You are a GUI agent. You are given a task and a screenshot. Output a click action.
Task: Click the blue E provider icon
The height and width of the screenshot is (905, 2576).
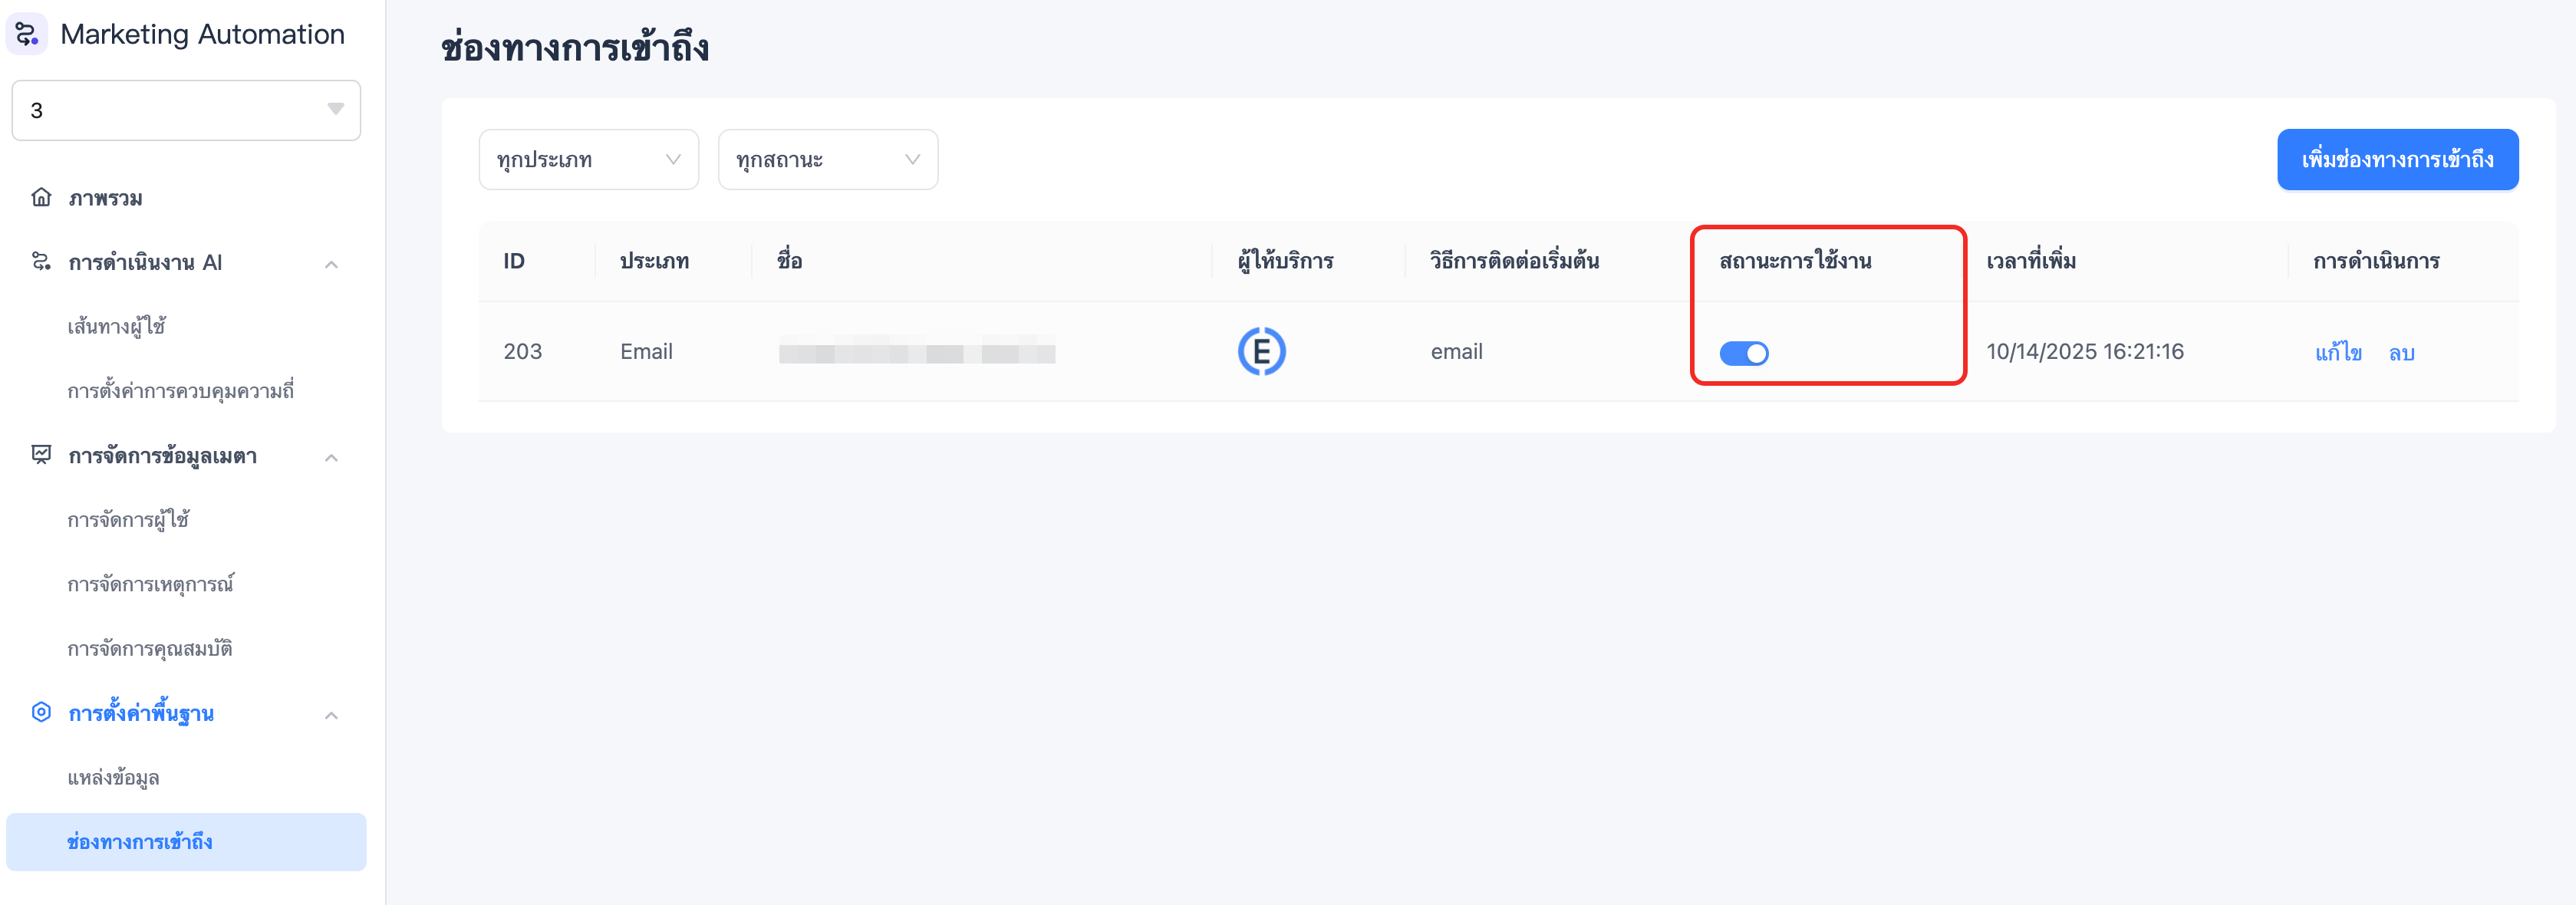pyautogui.click(x=1261, y=351)
